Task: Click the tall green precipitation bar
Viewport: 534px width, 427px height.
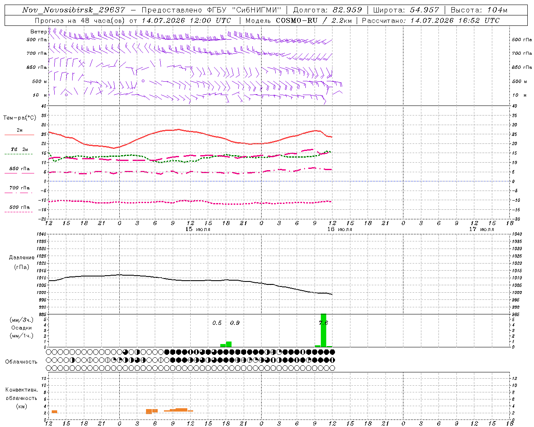Action: 323,330
